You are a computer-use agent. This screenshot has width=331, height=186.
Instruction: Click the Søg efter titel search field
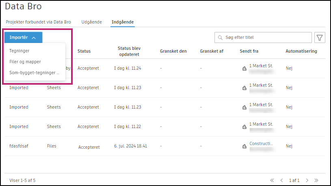pos(266,38)
